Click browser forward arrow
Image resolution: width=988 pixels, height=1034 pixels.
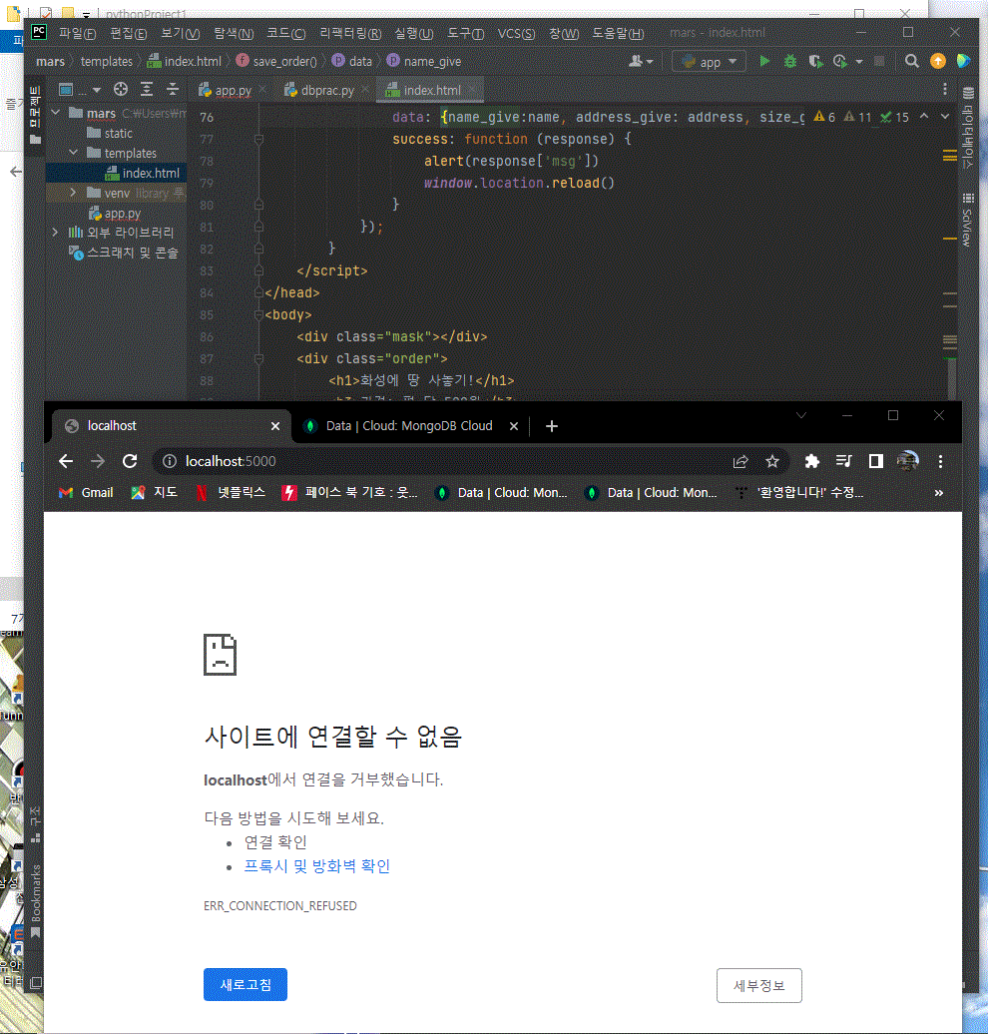click(x=98, y=461)
